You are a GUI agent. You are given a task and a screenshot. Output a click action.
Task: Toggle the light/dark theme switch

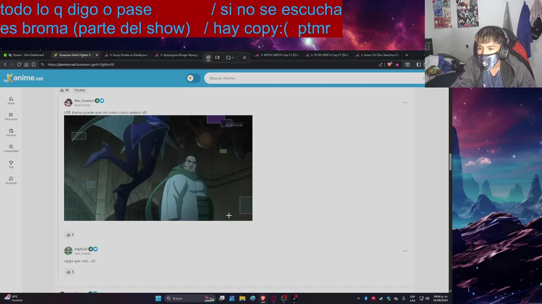193,78
